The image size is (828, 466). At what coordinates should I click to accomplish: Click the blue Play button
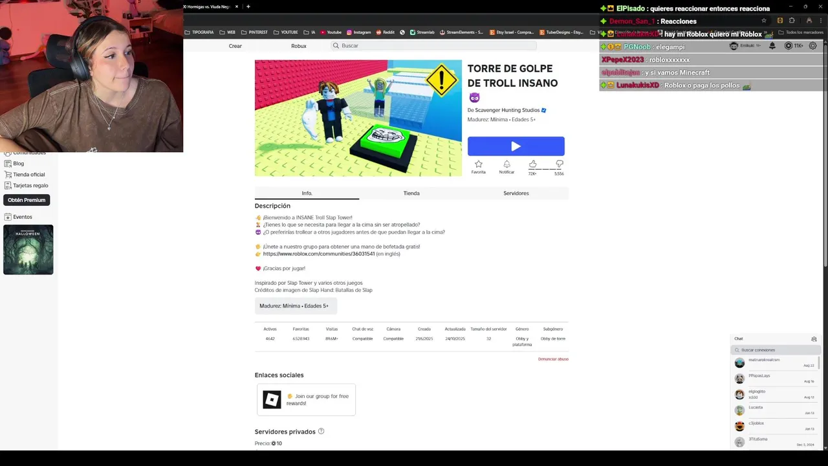coord(516,146)
